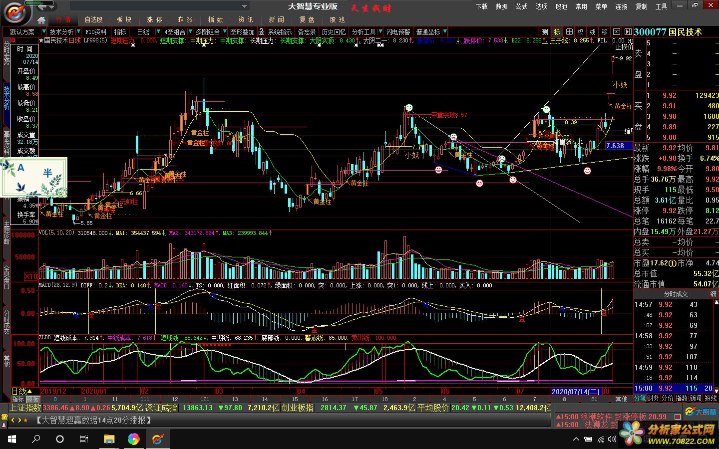Image resolution: width=719 pixels, height=449 pixels.
Task: Toggle the 移 move button
Action: point(605,31)
